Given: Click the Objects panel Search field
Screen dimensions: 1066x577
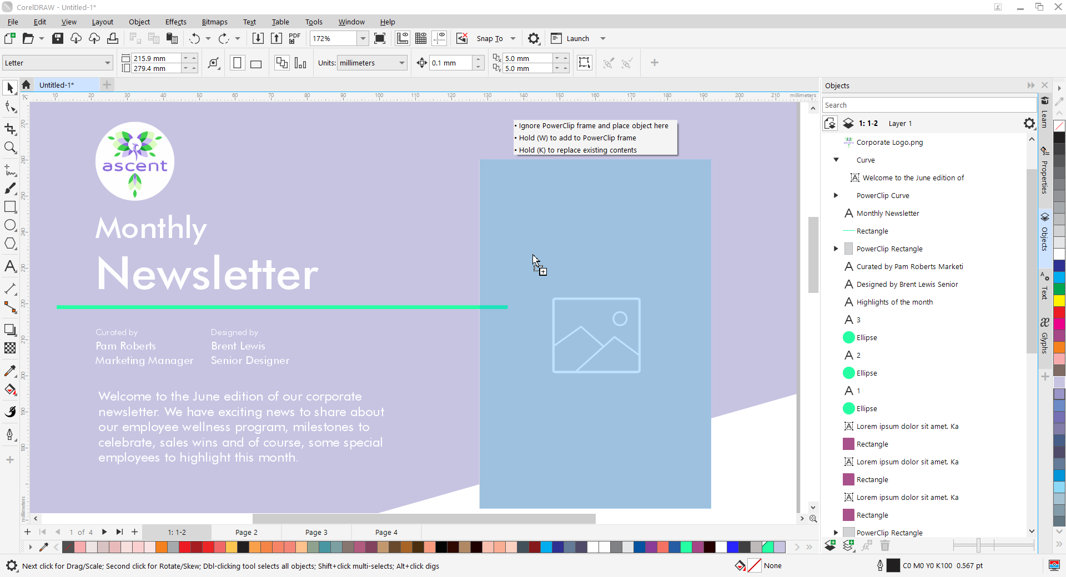Looking at the screenshot, I should (x=927, y=105).
